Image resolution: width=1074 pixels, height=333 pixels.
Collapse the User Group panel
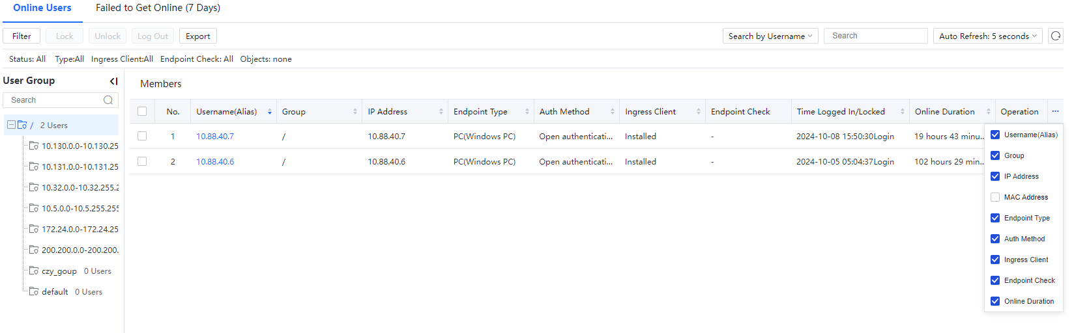pyautogui.click(x=113, y=81)
